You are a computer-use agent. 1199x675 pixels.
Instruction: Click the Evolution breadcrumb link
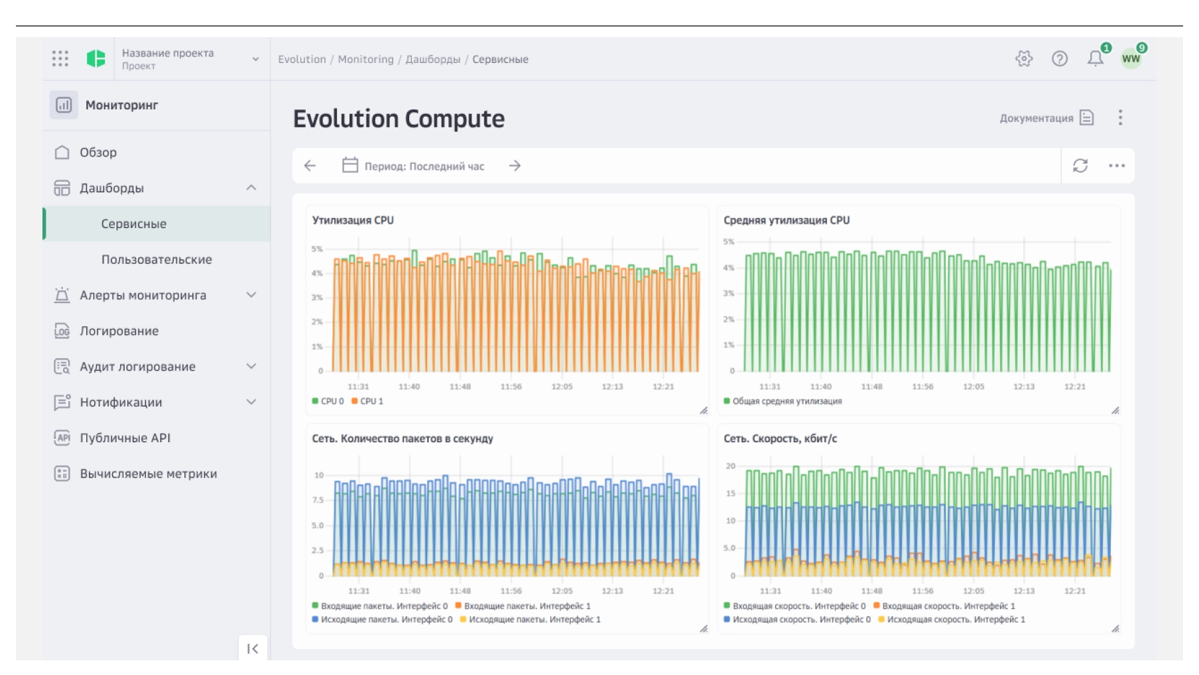click(x=302, y=59)
